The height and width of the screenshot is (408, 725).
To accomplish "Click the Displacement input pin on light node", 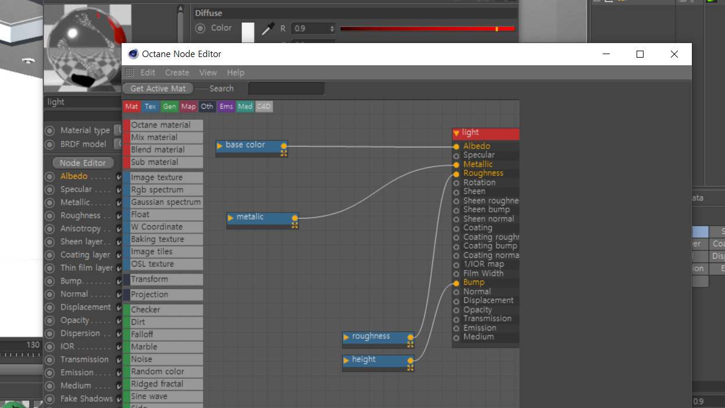I will (x=456, y=301).
